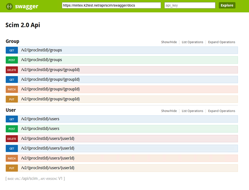249x190 pixels.
Task: Focus the swagger docs URL field
Action: pos(111,5)
